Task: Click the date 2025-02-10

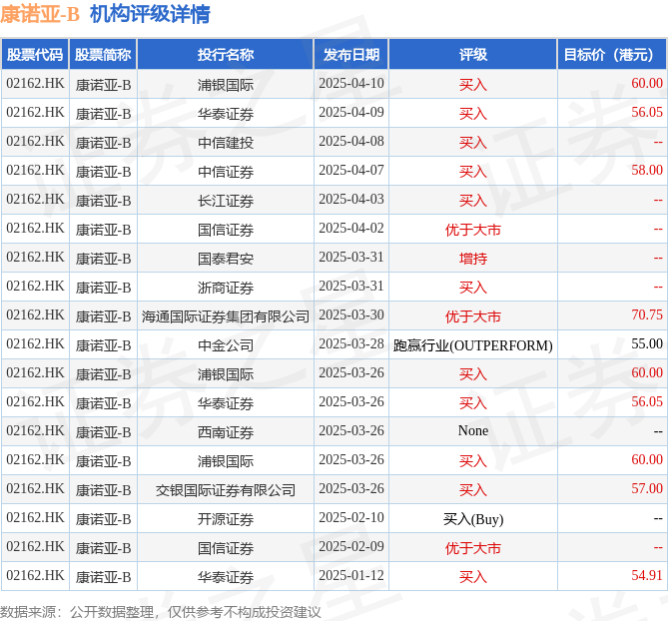Action: (x=351, y=518)
